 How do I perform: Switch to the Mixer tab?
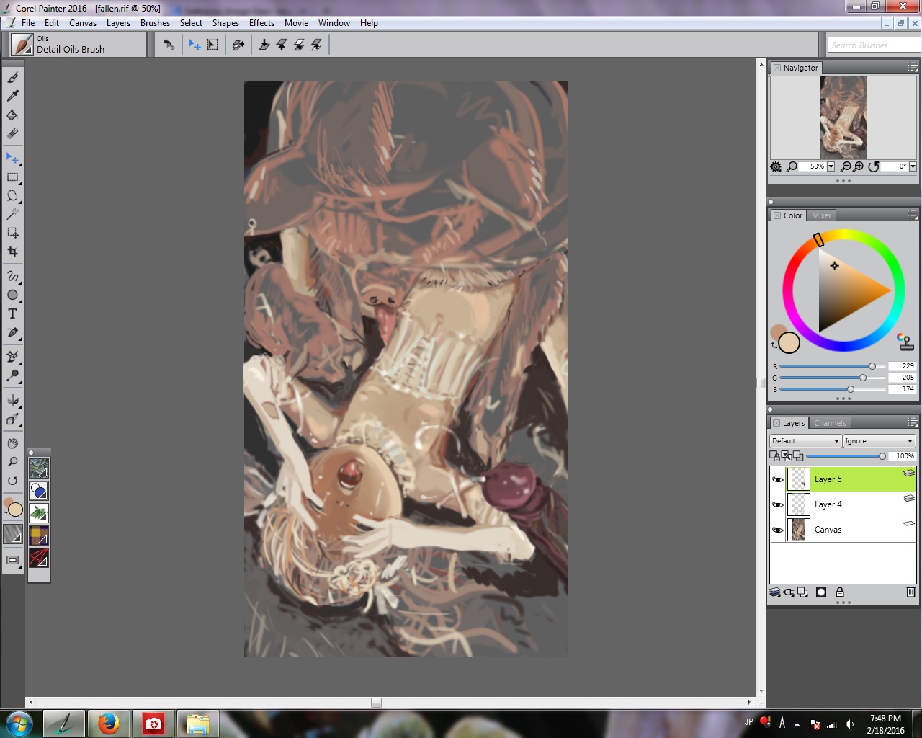tap(821, 215)
